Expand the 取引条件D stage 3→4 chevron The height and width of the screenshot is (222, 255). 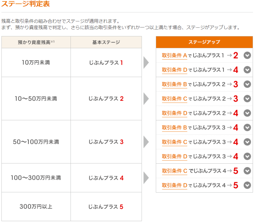pyautogui.click(x=247, y=156)
